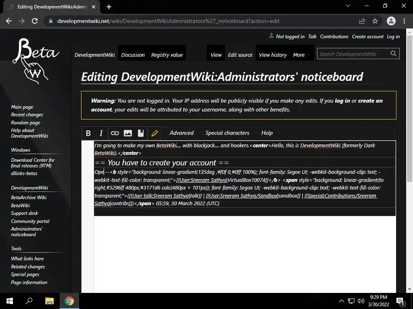The width and height of the screenshot is (413, 309).
Task: Open the Chrome profile avatar menu
Action: coord(391,21)
